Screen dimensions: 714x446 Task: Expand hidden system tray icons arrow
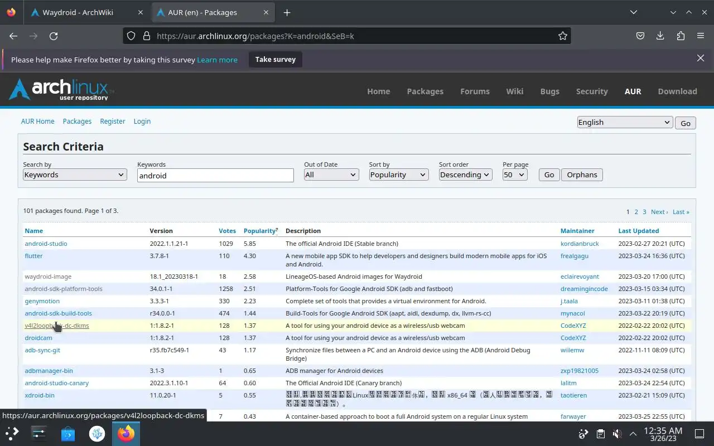pos(633,434)
